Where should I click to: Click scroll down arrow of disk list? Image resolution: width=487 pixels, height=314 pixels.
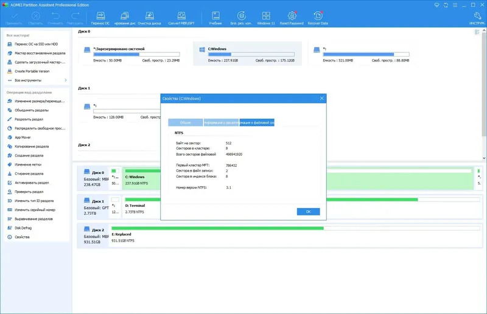pos(484,158)
